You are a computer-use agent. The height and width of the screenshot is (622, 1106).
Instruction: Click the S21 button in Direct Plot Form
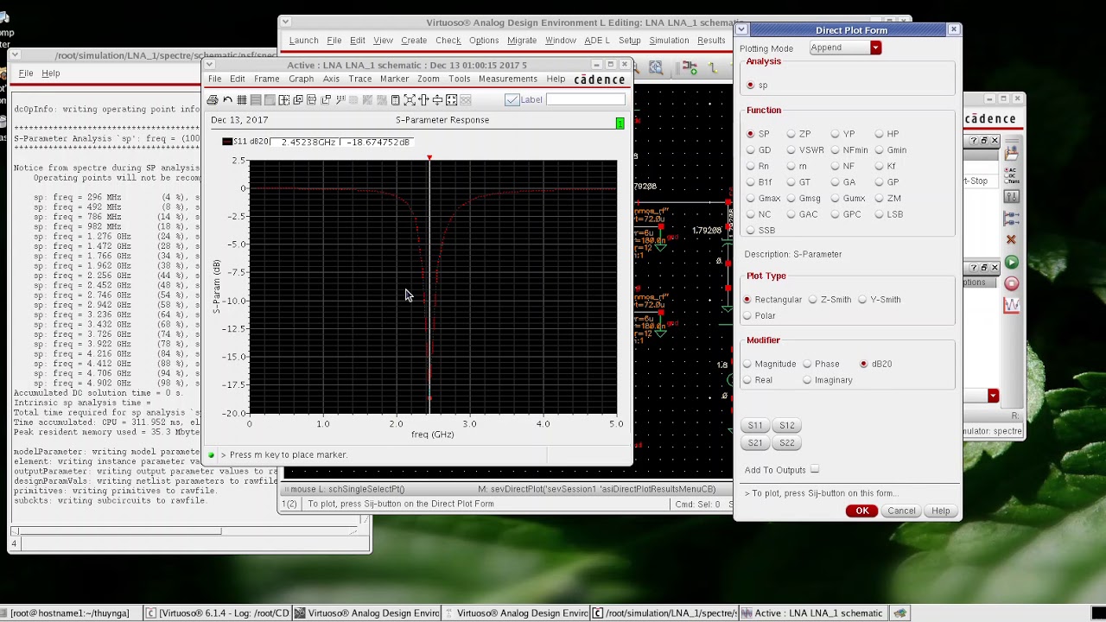click(755, 443)
